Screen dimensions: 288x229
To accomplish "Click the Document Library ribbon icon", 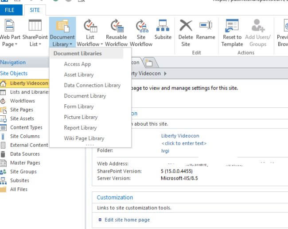I will tap(62, 26).
